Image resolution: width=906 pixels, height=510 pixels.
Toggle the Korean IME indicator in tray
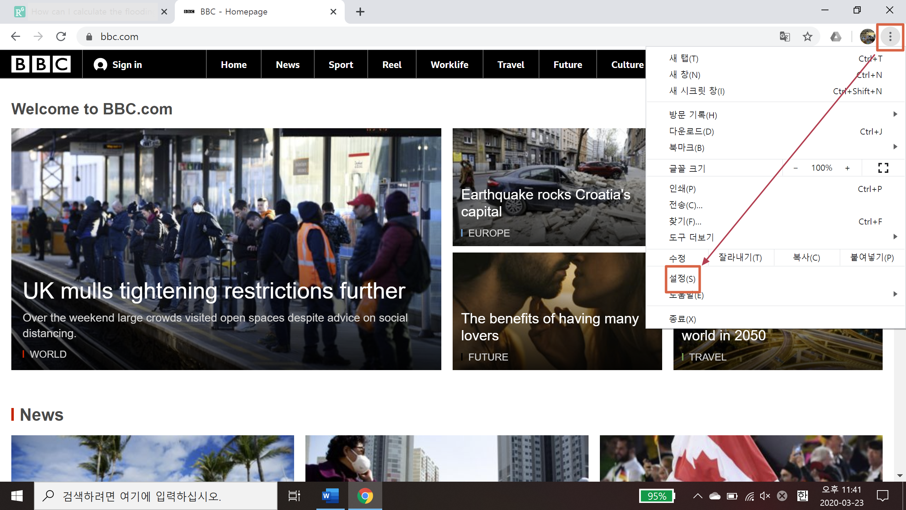[x=802, y=496]
